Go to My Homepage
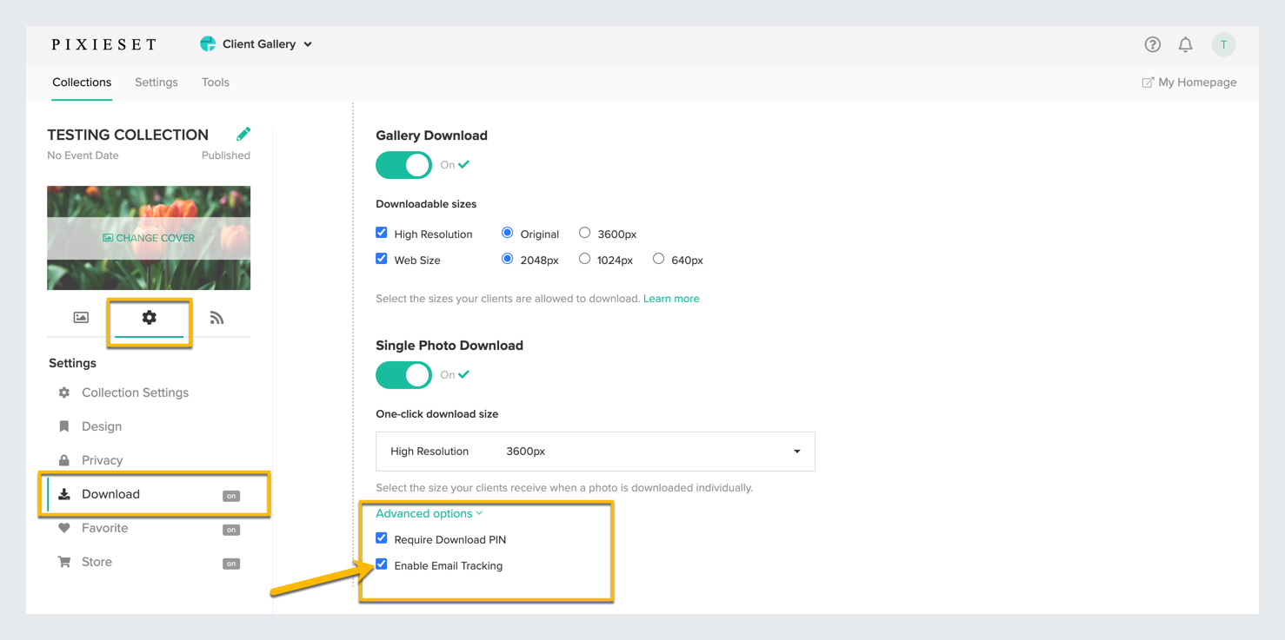Viewport: 1285px width, 640px height. (1197, 82)
